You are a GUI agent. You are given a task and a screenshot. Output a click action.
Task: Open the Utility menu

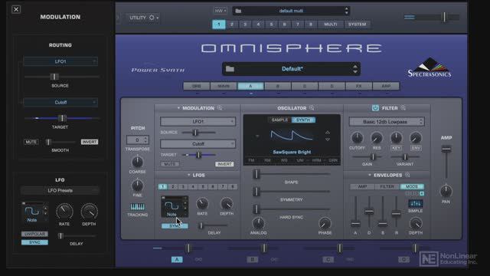(x=143, y=18)
